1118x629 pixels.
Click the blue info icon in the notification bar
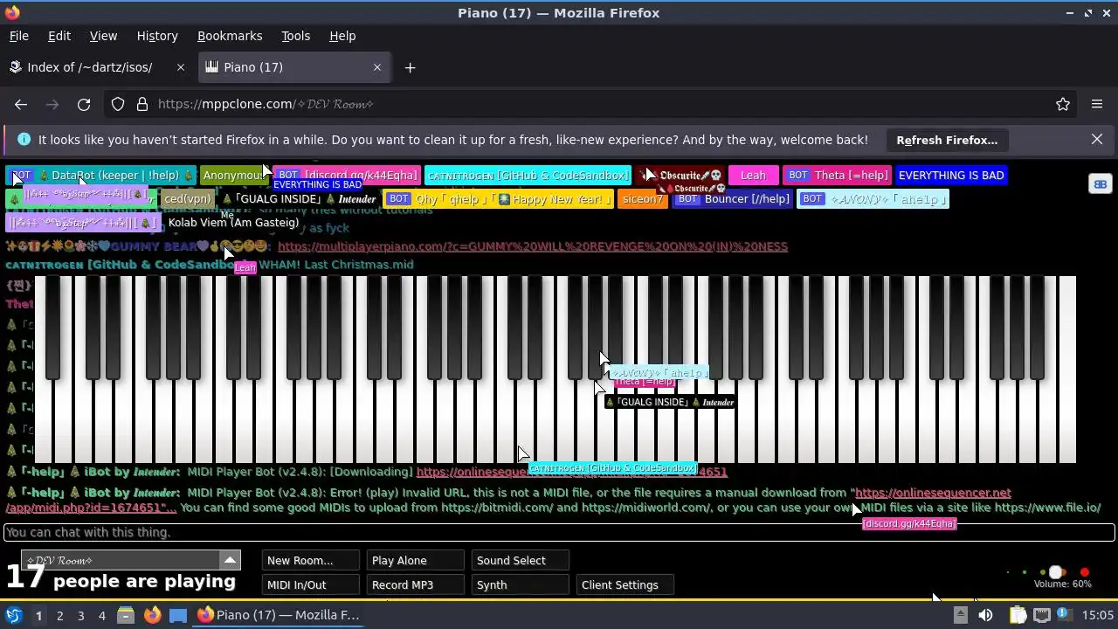click(24, 140)
